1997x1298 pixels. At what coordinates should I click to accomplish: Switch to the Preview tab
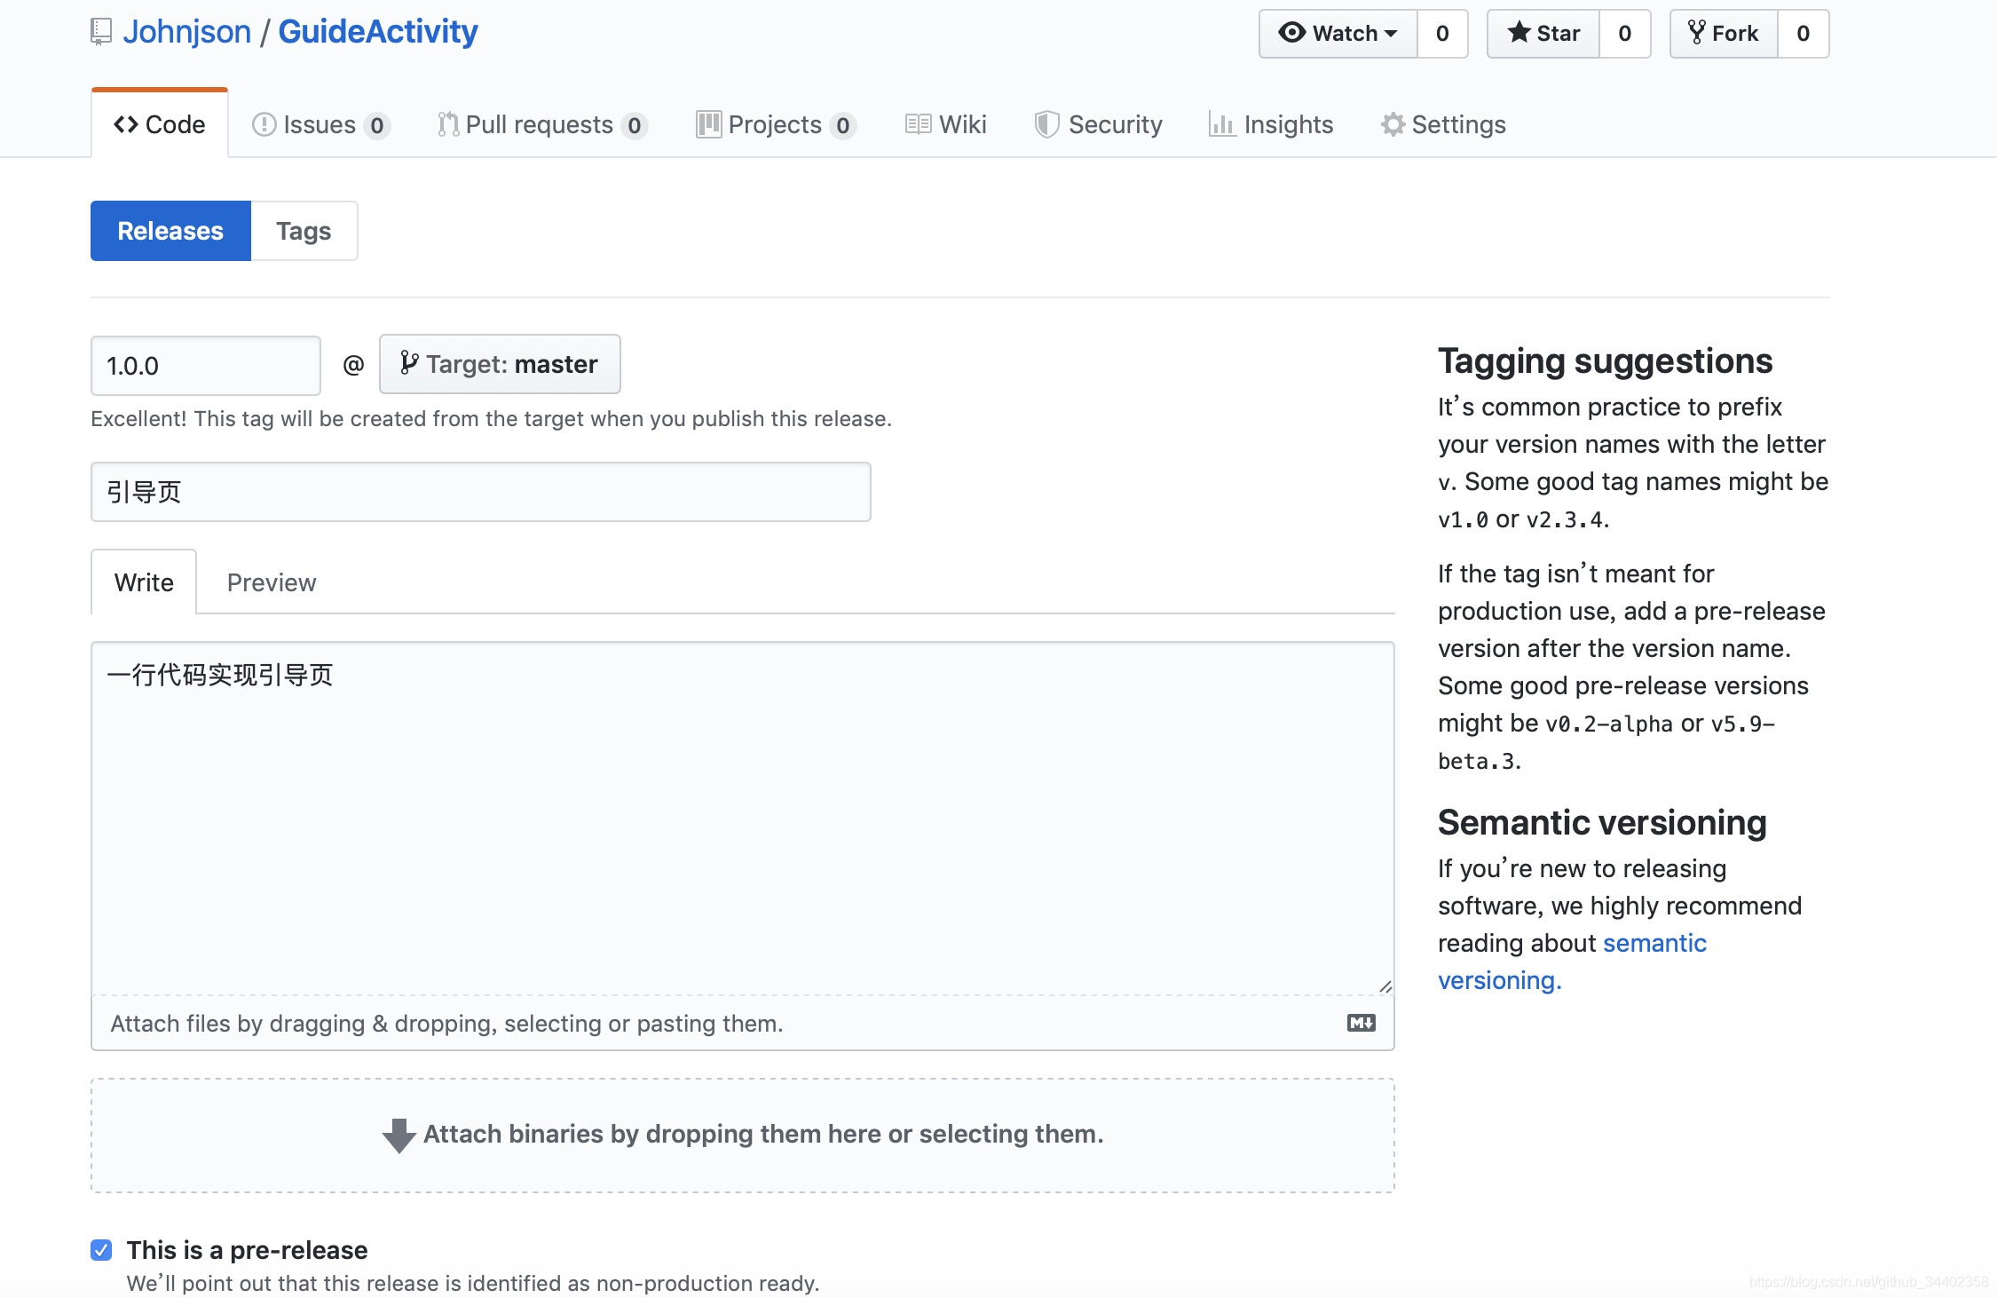click(271, 582)
